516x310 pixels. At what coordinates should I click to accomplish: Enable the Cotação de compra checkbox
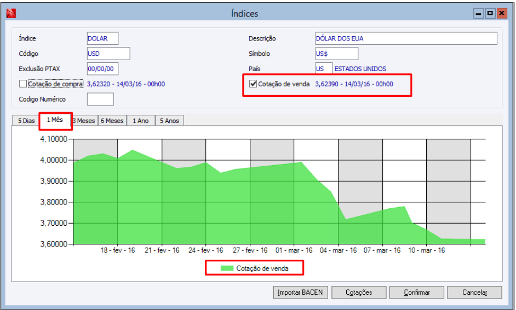[x=22, y=84]
